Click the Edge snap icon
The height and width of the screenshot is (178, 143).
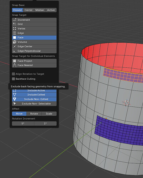[15, 33]
